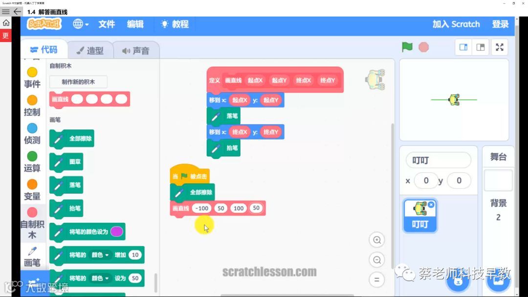Select the 侦测 sensing category
Screen dimensions: 528x297
tap(32, 134)
